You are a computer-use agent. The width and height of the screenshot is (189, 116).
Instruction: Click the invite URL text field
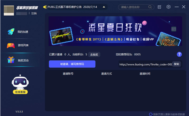pyautogui.click(x=146, y=64)
